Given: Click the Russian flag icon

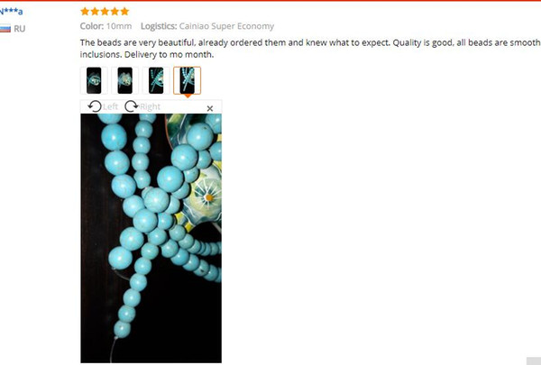Looking at the screenshot, I should coord(5,29).
